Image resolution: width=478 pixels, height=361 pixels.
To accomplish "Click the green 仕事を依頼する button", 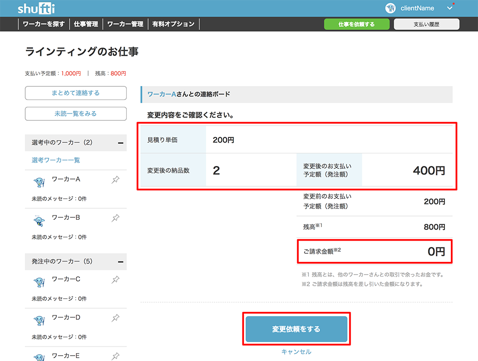I will click(357, 24).
